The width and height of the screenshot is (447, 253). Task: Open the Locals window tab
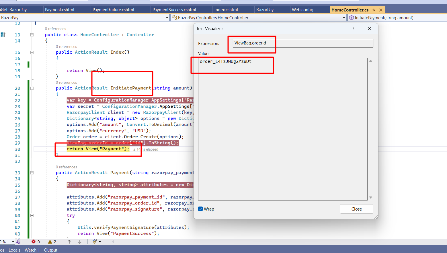tap(14, 250)
